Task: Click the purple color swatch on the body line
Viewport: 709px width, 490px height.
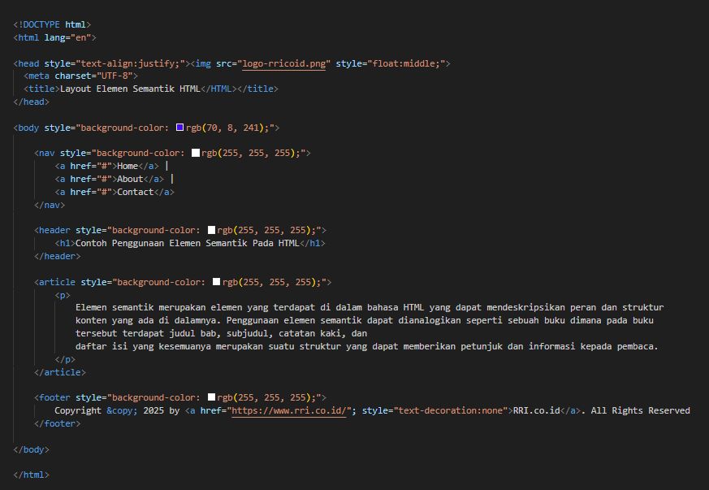Action: 179,128
